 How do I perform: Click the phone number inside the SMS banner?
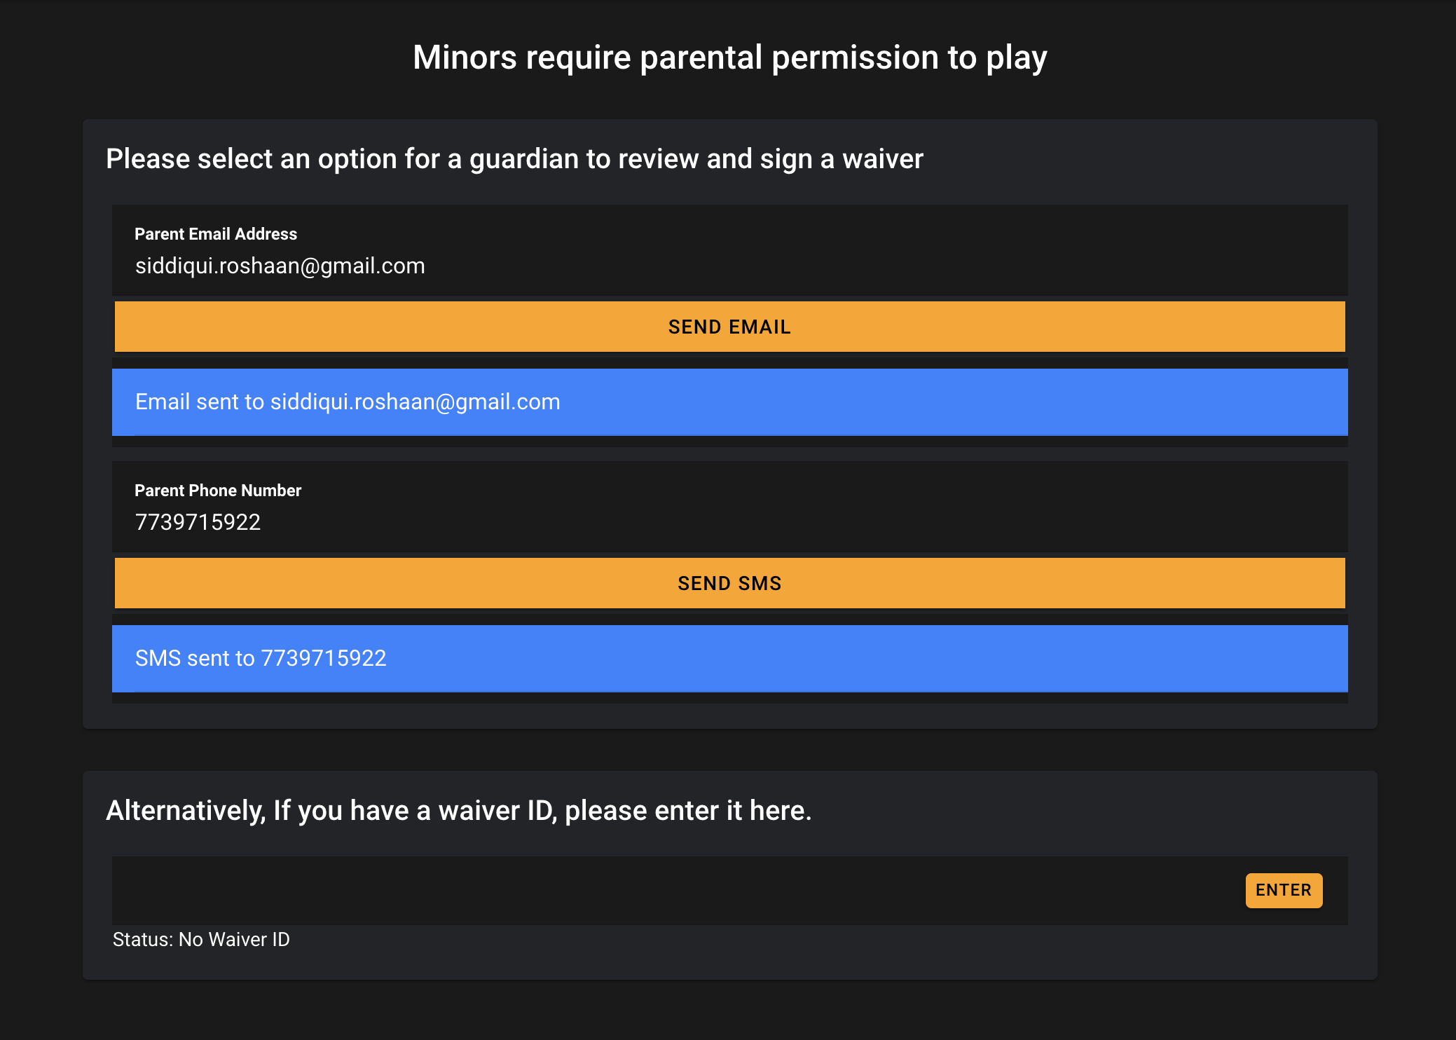pos(324,659)
